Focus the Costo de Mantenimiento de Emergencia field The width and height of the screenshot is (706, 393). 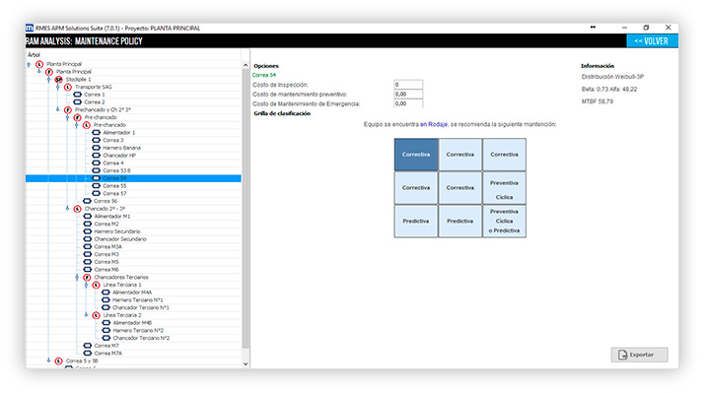coord(408,103)
